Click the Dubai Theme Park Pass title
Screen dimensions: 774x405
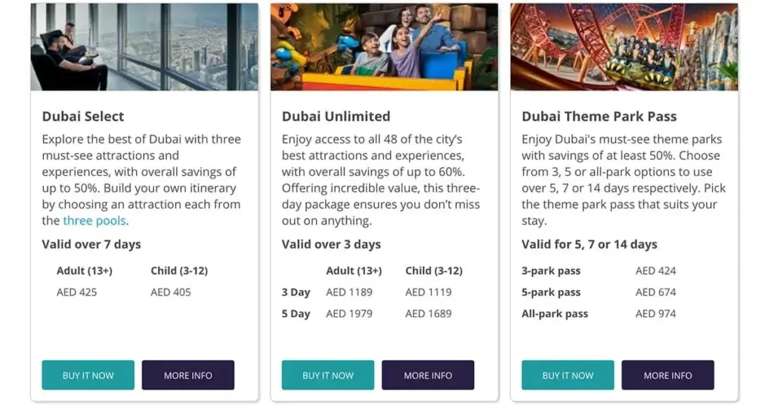click(x=599, y=116)
